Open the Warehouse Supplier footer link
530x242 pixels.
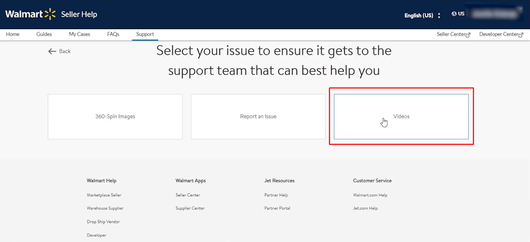(x=105, y=208)
